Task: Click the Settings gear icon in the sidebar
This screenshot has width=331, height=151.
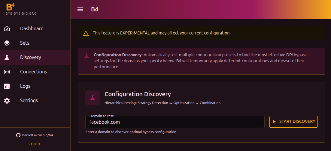Action: tap(7, 101)
